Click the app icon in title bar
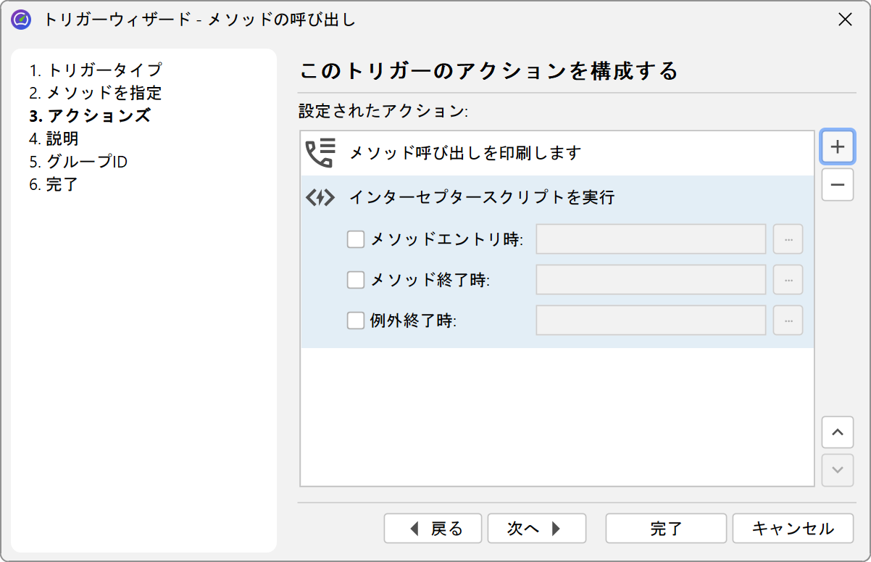Image resolution: width=871 pixels, height=562 pixels. (x=22, y=20)
